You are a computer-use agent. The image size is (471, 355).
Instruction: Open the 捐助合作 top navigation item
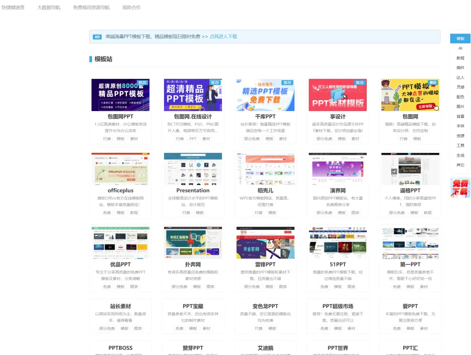(x=131, y=7)
